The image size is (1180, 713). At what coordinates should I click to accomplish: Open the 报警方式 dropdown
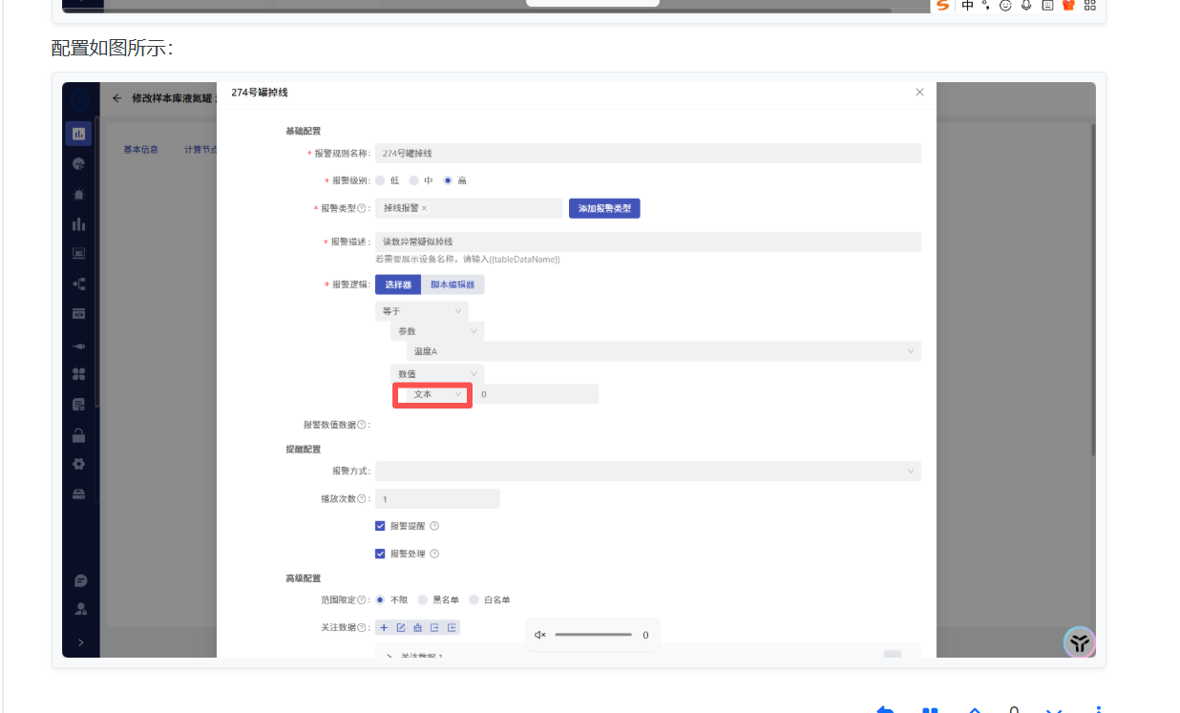pos(647,471)
